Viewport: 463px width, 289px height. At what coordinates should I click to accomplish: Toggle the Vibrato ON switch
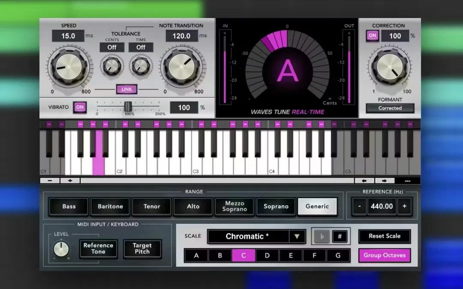80,107
